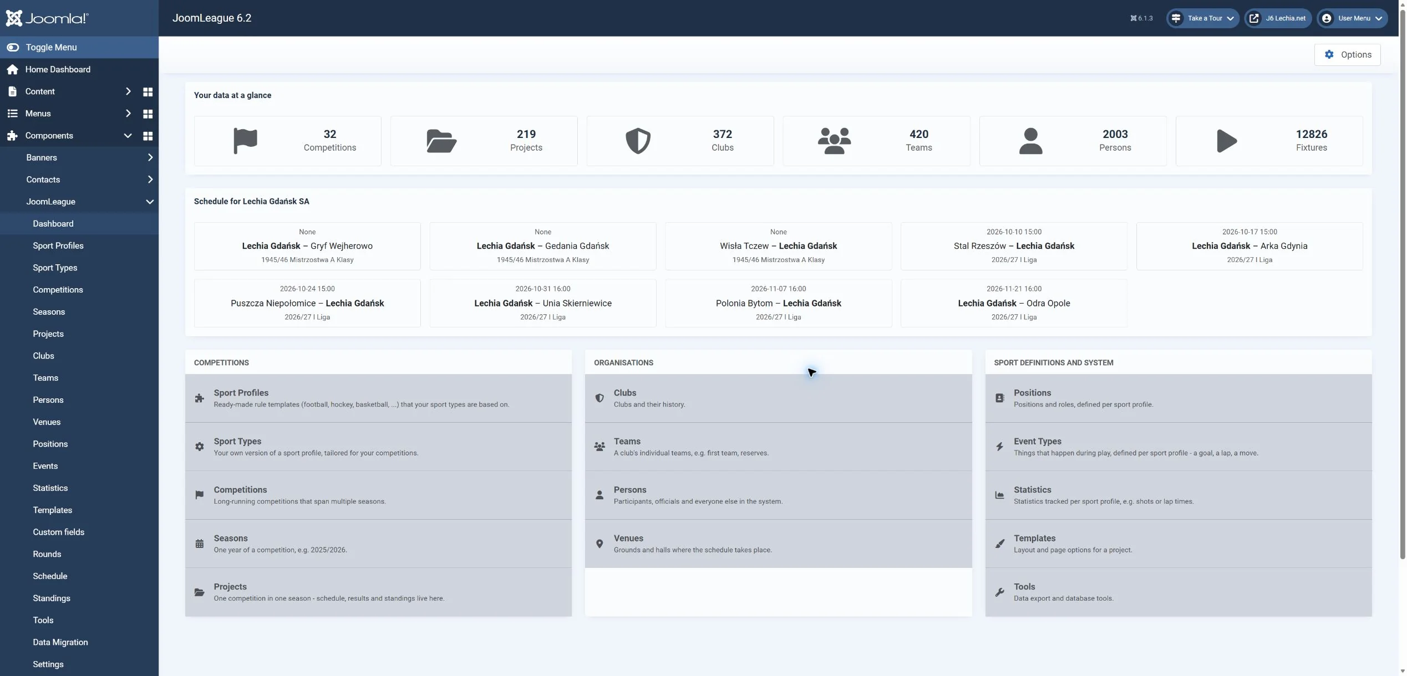Image resolution: width=1407 pixels, height=676 pixels.
Task: Collapse the JoomLeague submenu chevron
Action: [x=150, y=202]
